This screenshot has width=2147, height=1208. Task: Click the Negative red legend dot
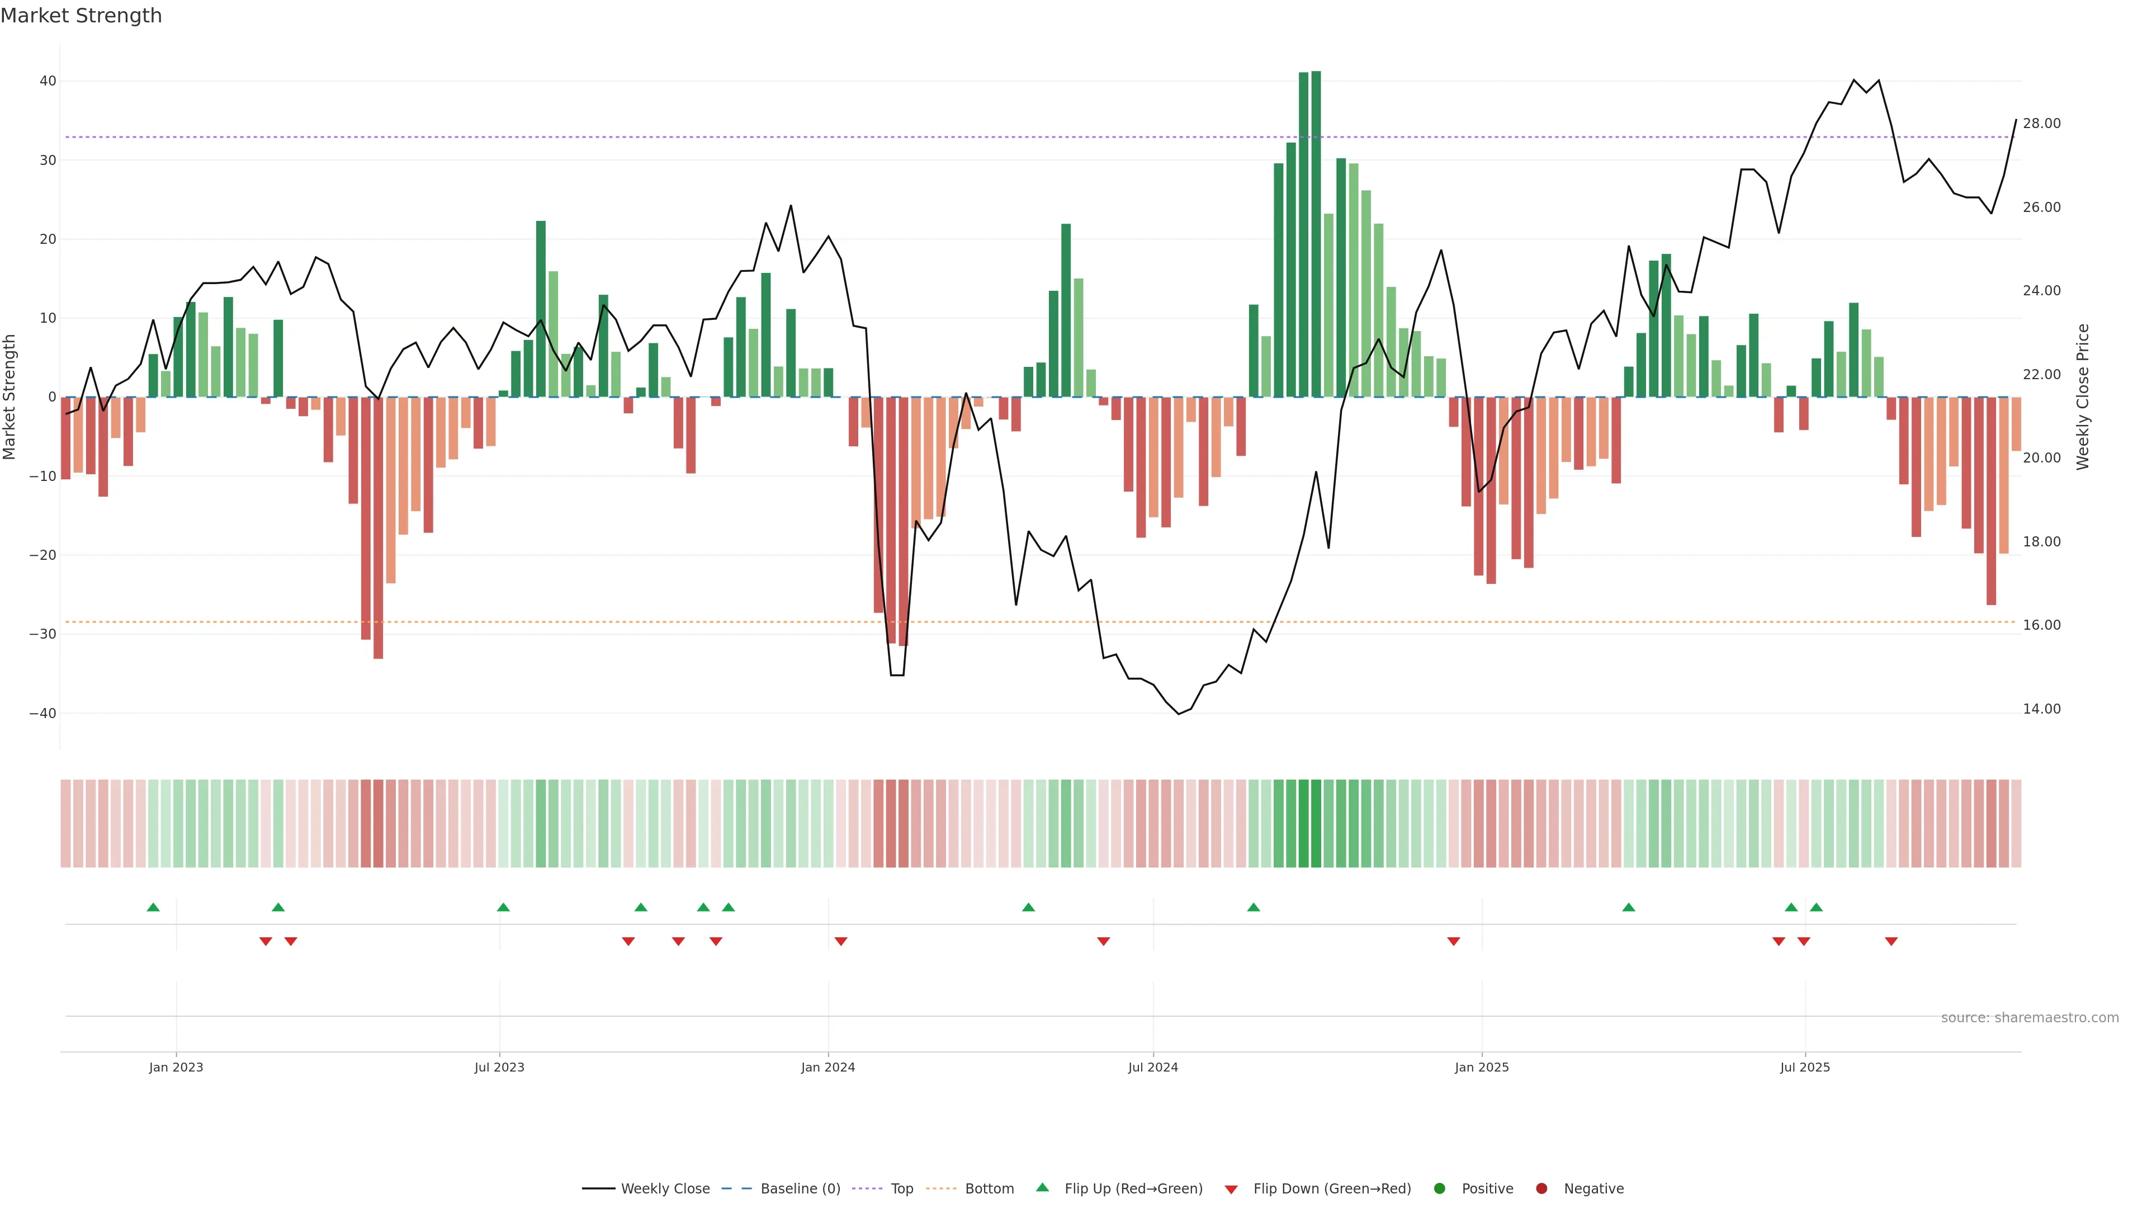click(1541, 1188)
